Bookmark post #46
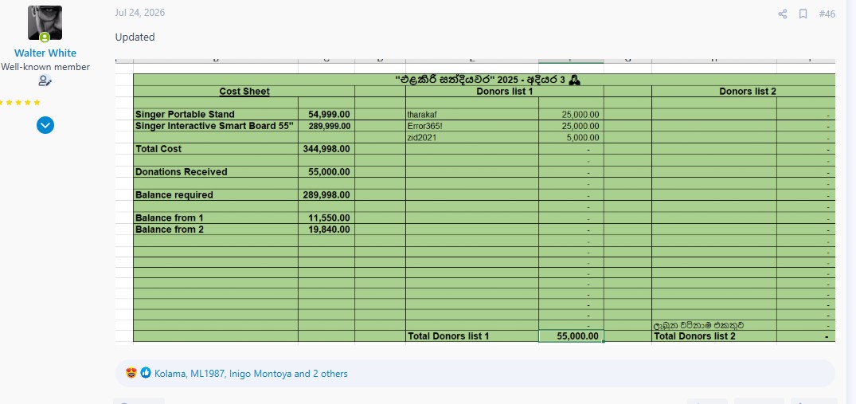 pyautogui.click(x=803, y=14)
